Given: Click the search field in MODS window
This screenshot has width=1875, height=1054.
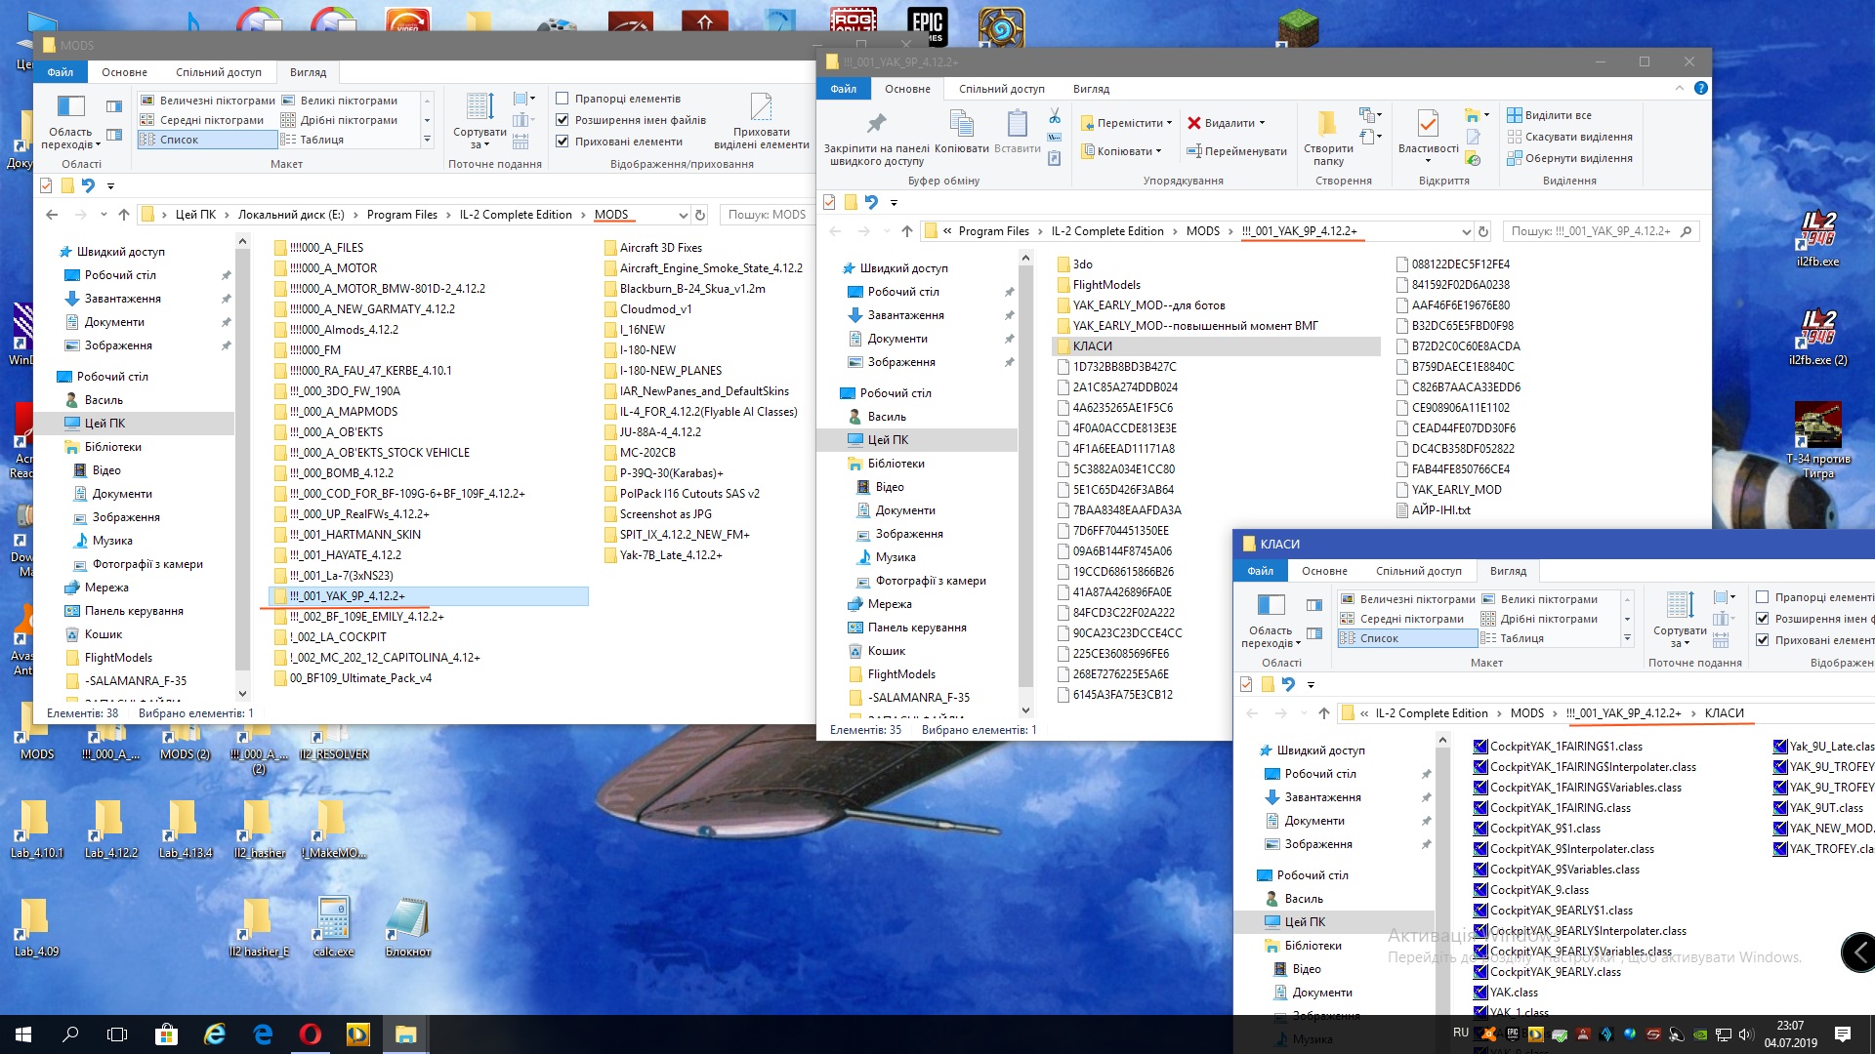Looking at the screenshot, I should 767,215.
